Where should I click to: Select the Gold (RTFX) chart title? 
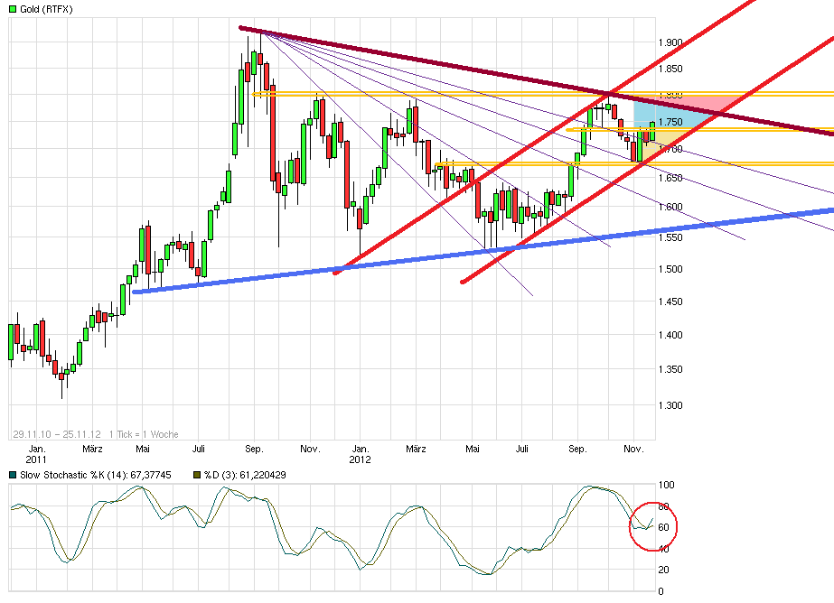tap(43, 8)
